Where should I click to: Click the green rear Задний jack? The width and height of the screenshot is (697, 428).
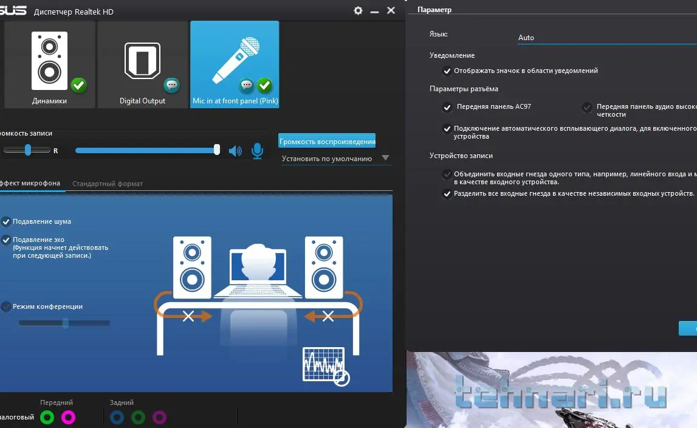coord(138,417)
